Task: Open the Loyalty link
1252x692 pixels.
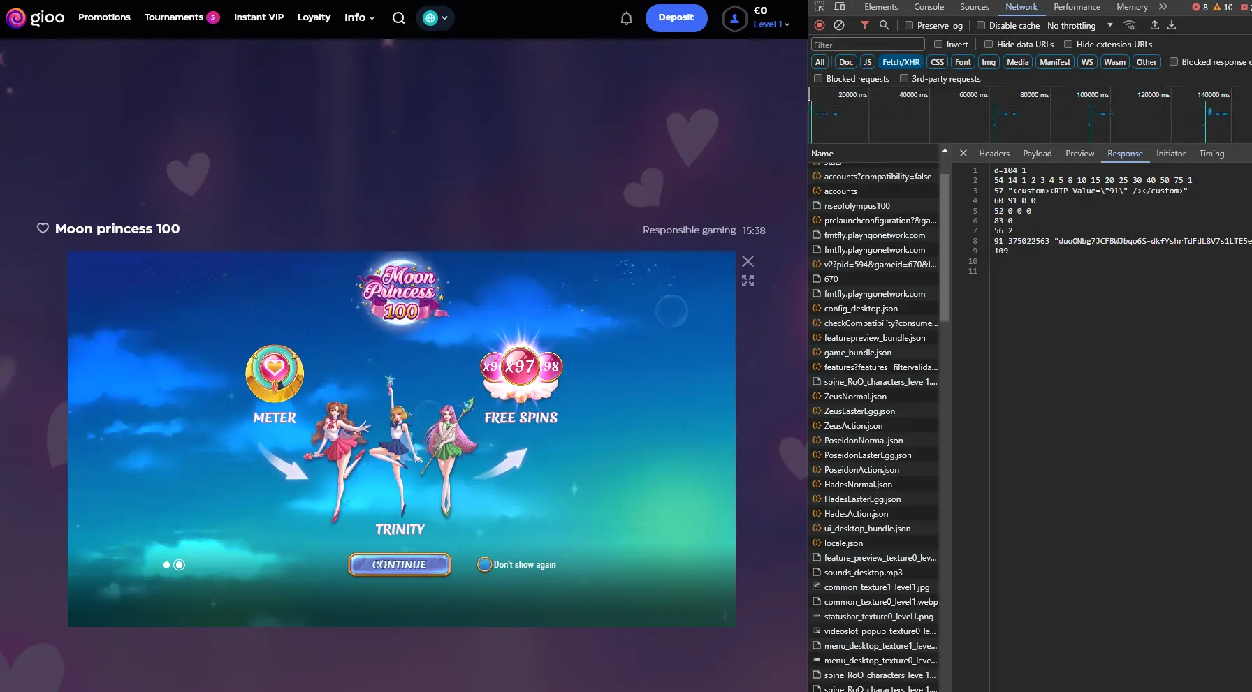Action: tap(314, 17)
